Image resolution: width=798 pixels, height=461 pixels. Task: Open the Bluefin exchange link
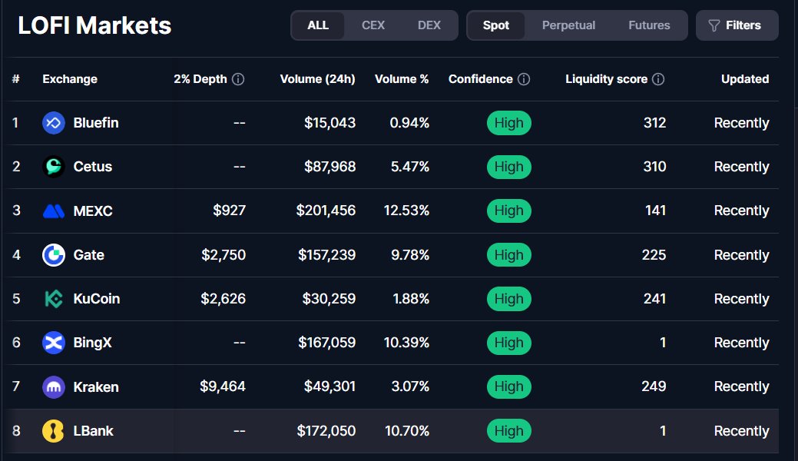pyautogui.click(x=96, y=123)
